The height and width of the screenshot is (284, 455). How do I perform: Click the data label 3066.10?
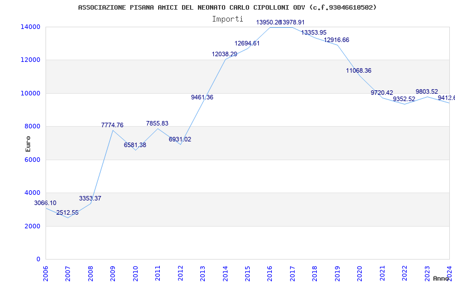[x=45, y=203]
